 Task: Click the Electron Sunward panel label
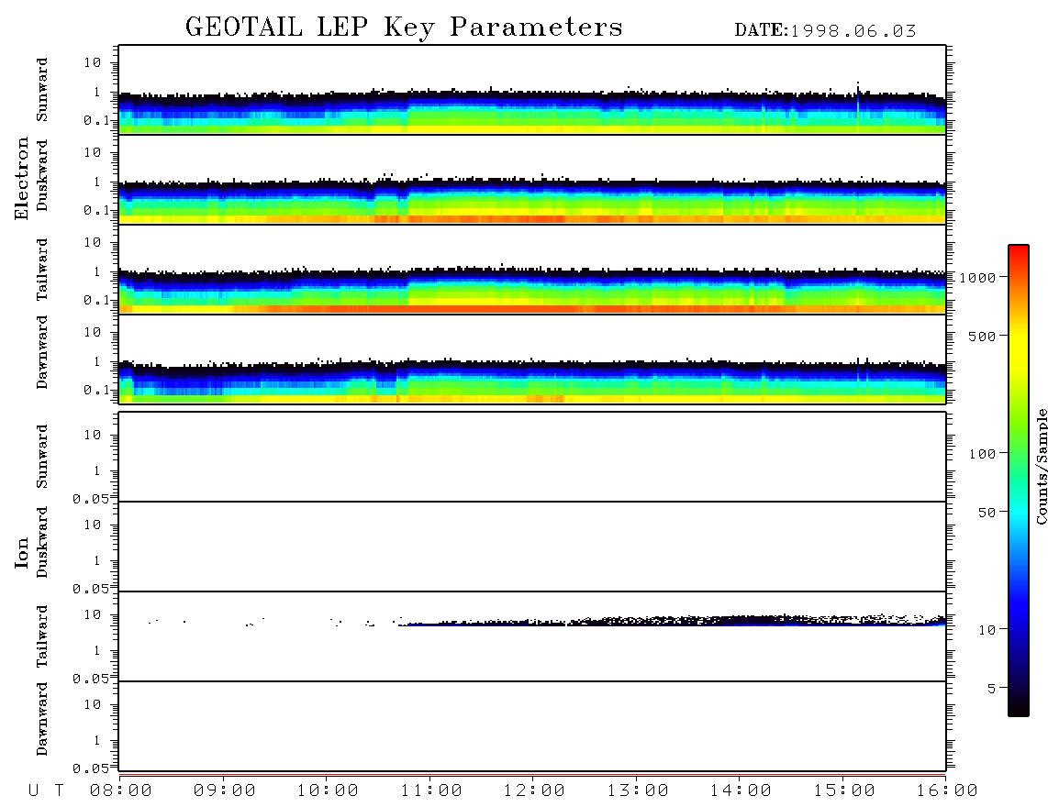coord(42,90)
